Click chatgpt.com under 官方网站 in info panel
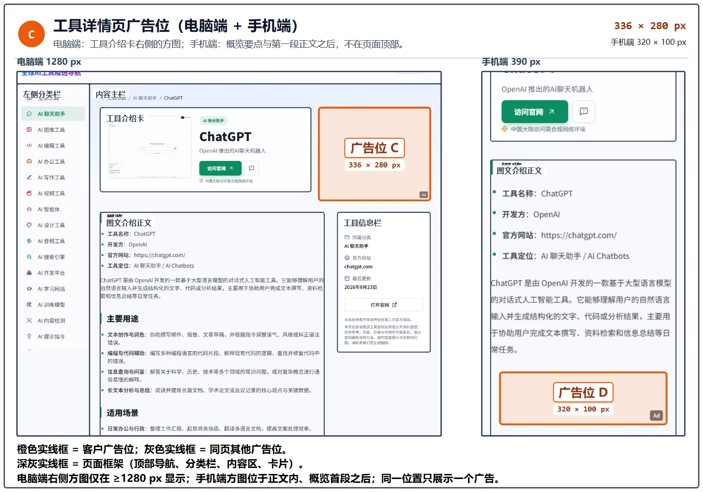 point(358,267)
